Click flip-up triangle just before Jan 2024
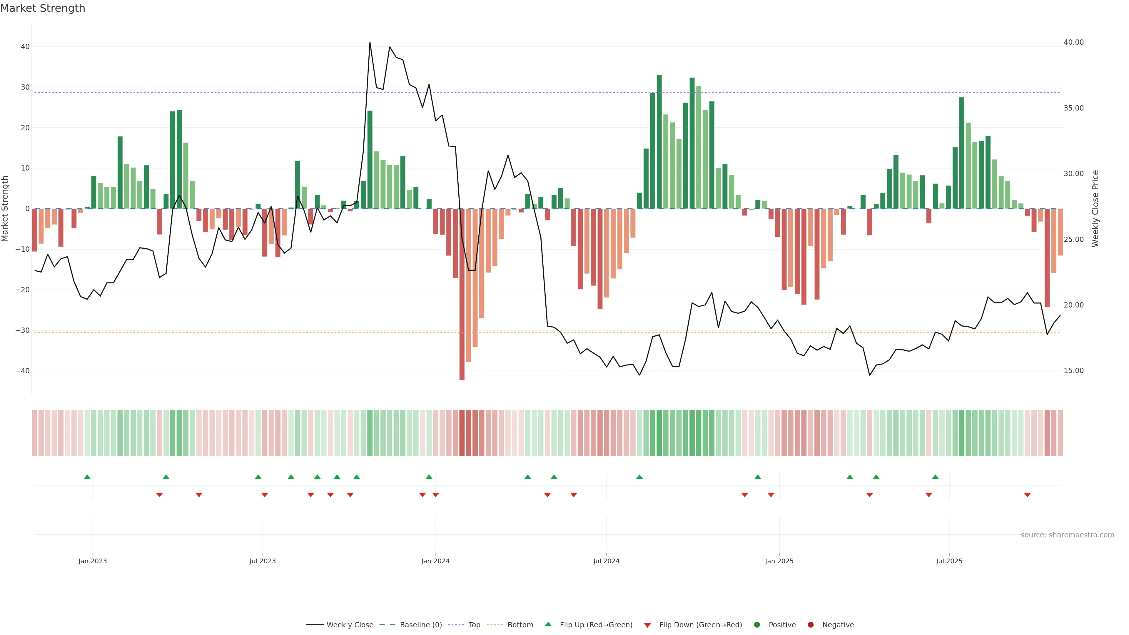The image size is (1129, 635). pos(429,477)
